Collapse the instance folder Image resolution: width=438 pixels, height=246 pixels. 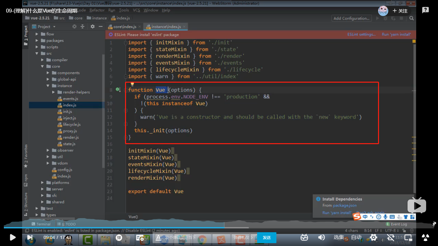(x=48, y=86)
